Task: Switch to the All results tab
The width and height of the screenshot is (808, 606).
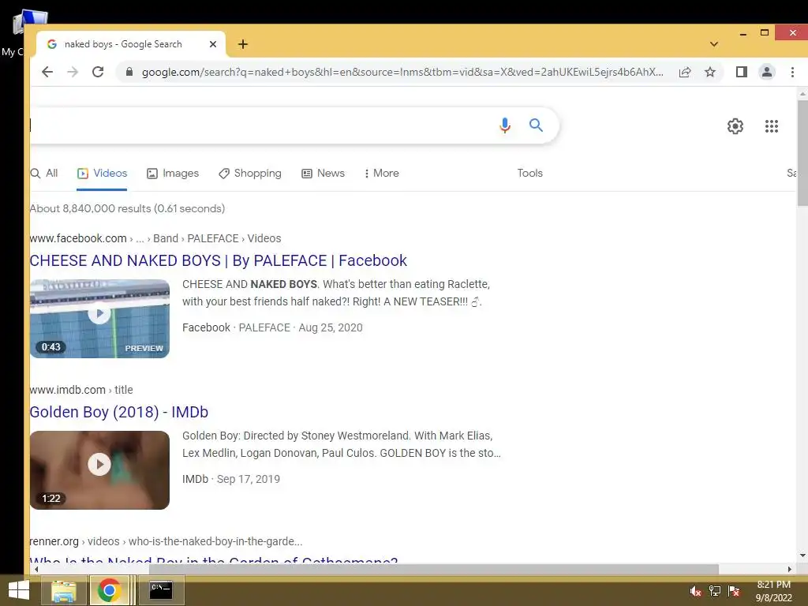Action: coord(44,173)
